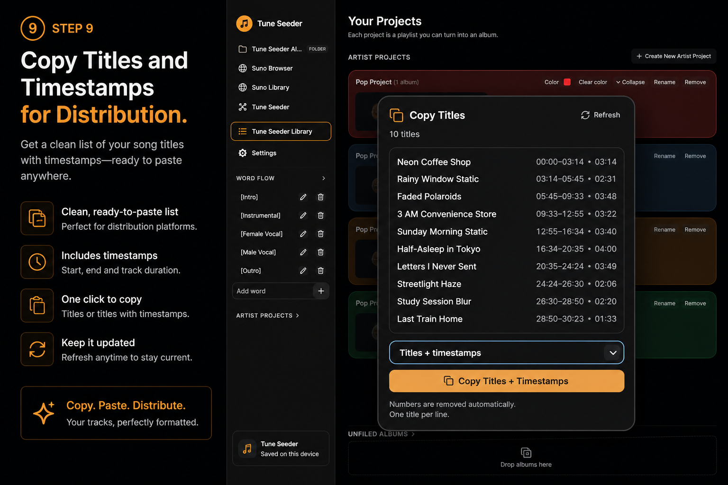The image size is (728, 485).
Task: Click the Settings gear icon
Action: click(243, 153)
